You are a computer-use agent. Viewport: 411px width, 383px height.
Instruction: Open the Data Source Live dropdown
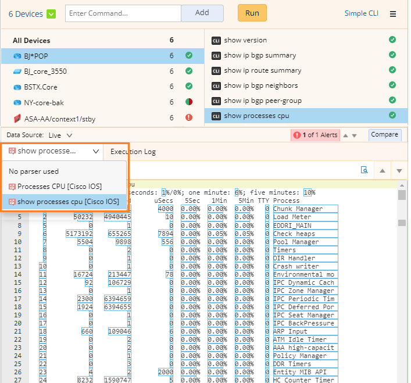61,135
